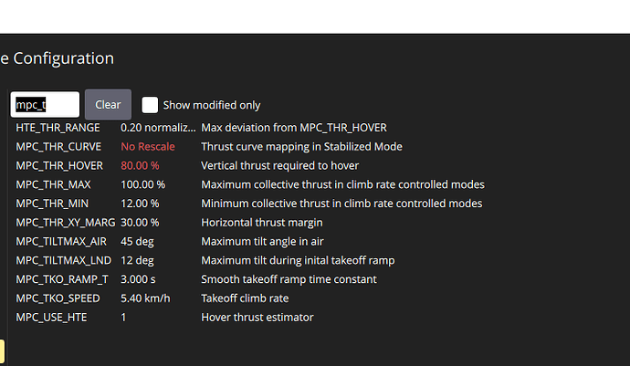Select the MPC_THR_CURVE parameter name
This screenshot has height=366, width=630.
(58, 147)
